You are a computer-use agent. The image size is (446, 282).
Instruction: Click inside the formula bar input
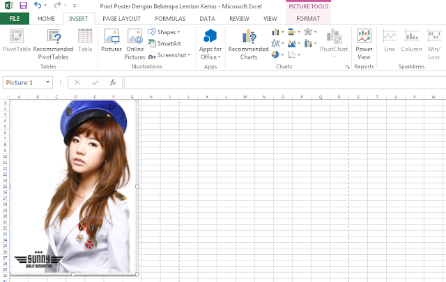pyautogui.click(x=285, y=82)
